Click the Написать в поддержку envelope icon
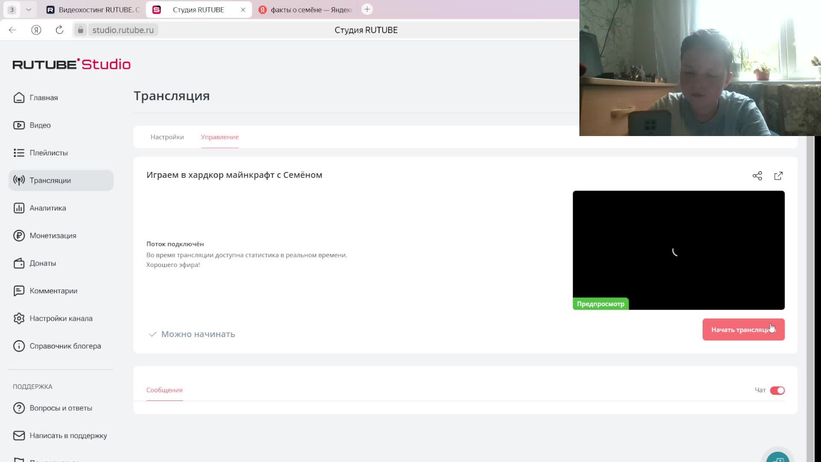 point(19,435)
